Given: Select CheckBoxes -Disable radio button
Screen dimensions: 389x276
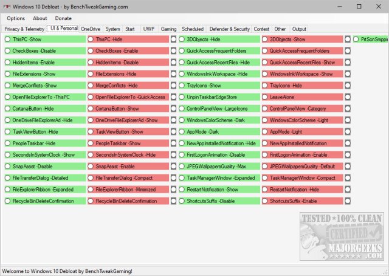Looking at the screenshot, I should [x=45, y=51].
